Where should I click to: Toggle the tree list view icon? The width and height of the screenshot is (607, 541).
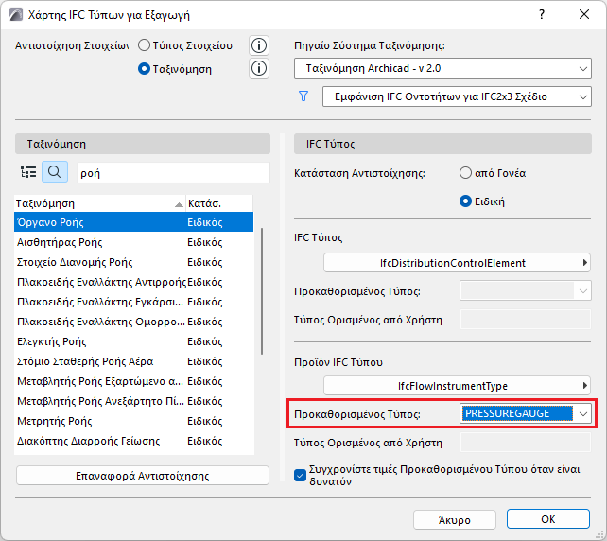point(28,172)
